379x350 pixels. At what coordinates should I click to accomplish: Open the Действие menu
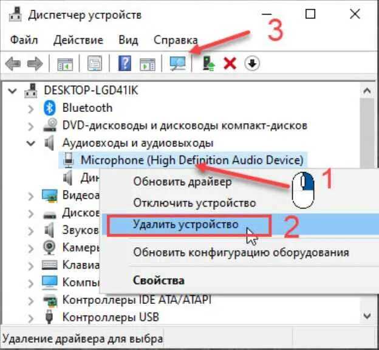pos(78,40)
